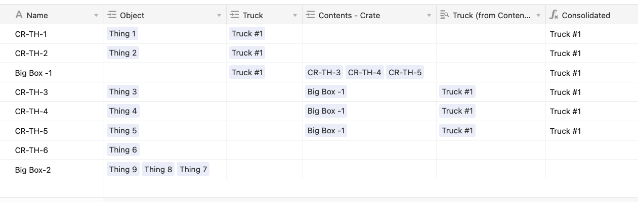The height and width of the screenshot is (202, 638).
Task: Select the Contents - Crate column header
Action: (x=369, y=15)
